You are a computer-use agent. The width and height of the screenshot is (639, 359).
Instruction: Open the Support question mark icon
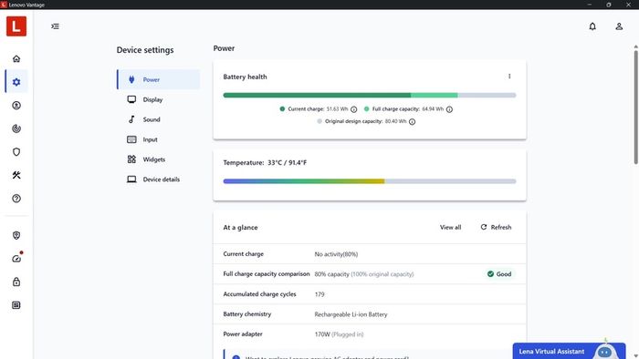(x=16, y=199)
